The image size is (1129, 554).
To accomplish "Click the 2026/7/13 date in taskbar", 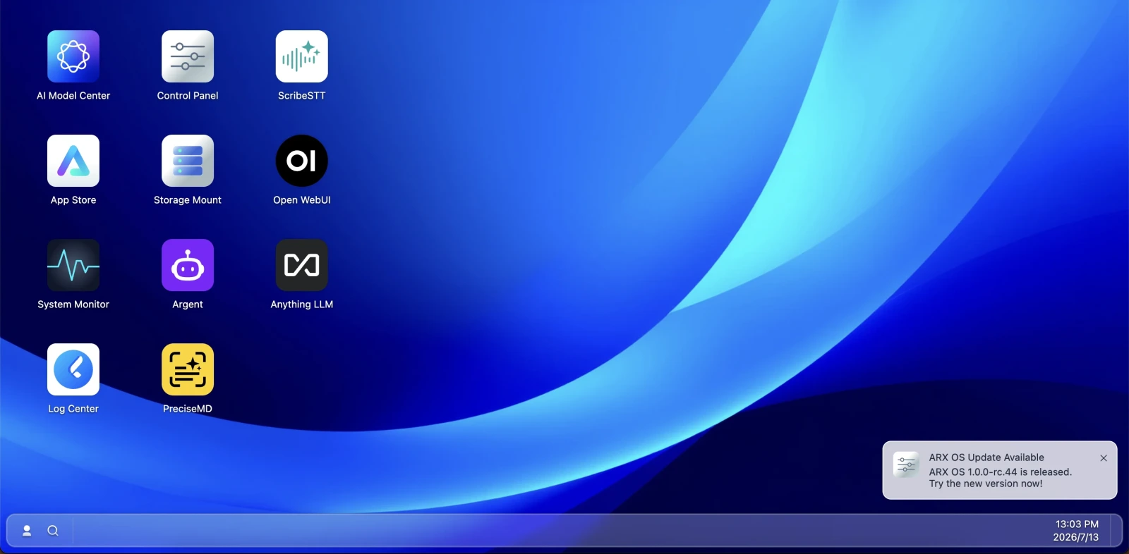I will point(1076,537).
